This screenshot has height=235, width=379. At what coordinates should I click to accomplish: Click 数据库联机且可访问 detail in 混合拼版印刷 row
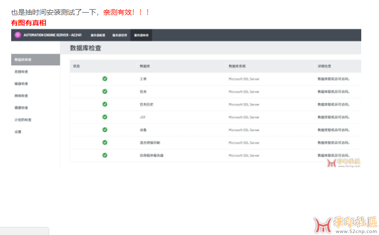334,143
